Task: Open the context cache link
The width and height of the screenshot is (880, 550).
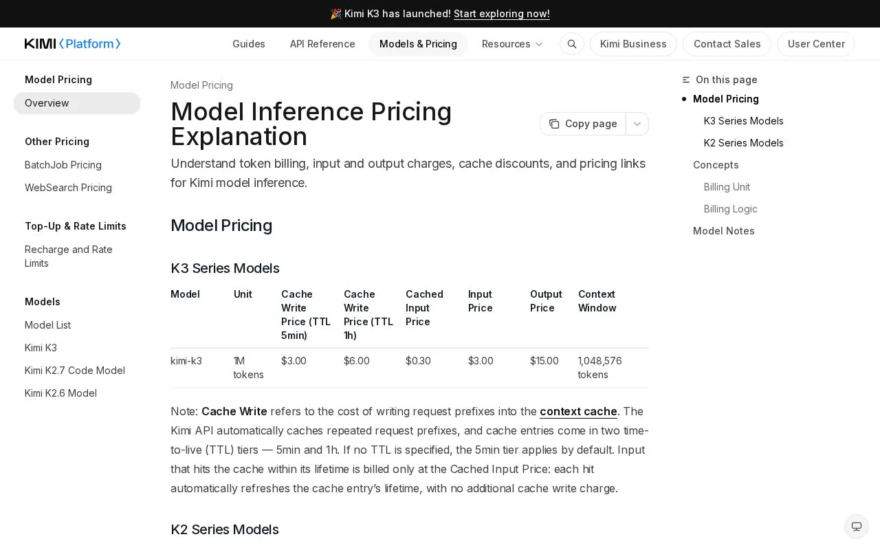Action: tap(578, 411)
